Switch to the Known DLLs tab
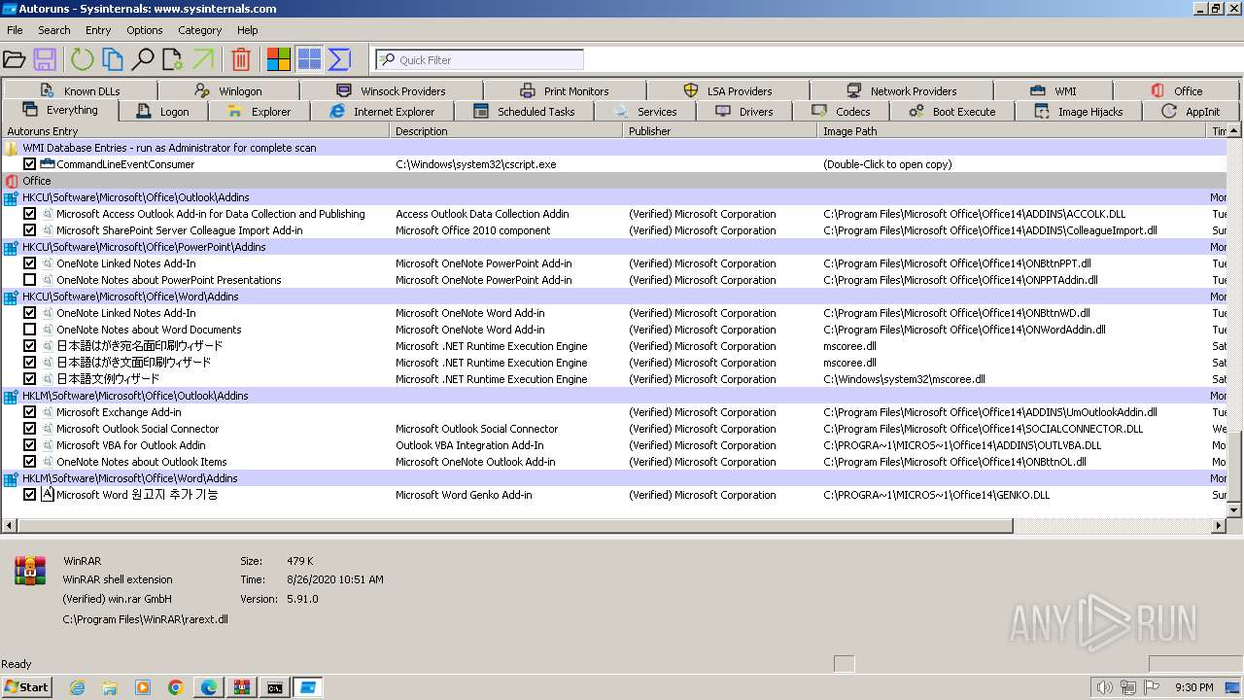 point(80,90)
